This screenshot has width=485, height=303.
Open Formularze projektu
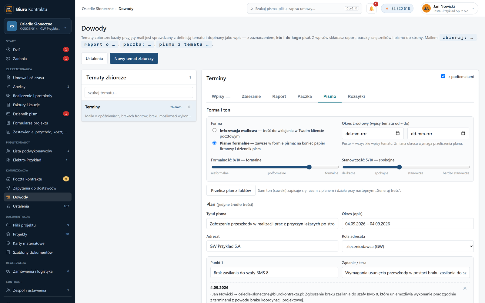tap(38, 123)
